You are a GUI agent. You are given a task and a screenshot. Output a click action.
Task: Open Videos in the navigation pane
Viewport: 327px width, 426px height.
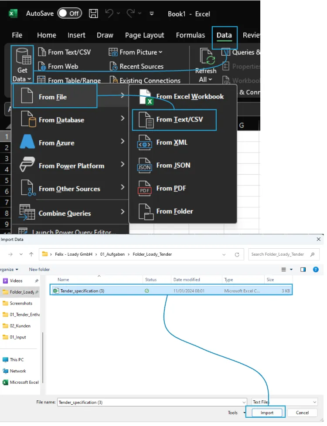coord(16,281)
